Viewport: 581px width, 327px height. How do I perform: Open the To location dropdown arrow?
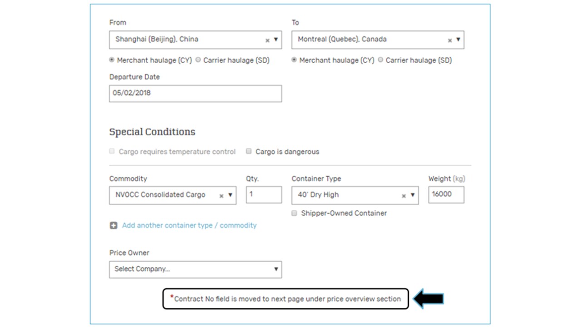coord(458,40)
